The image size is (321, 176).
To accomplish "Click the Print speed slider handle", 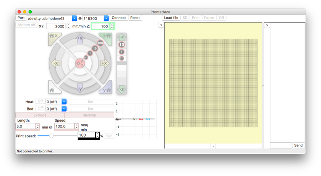I will 51,136.
